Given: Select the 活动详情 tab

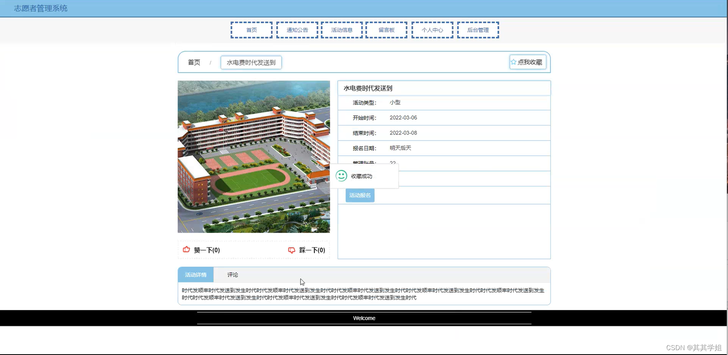Looking at the screenshot, I should click(x=196, y=275).
